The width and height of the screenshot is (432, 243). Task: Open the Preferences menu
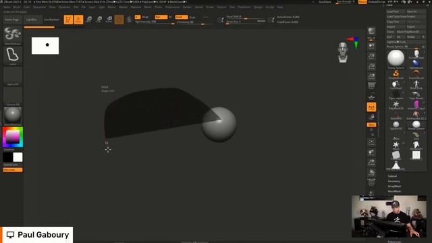[173, 7]
